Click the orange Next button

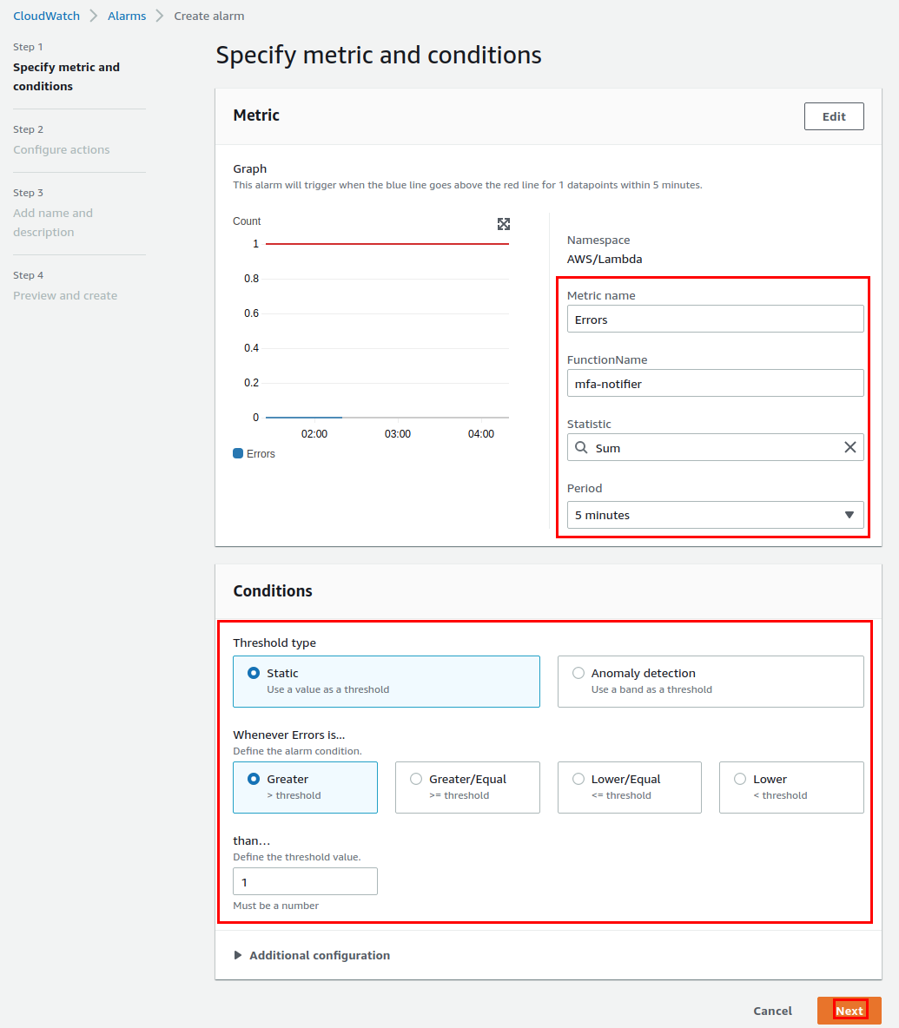point(849,1011)
